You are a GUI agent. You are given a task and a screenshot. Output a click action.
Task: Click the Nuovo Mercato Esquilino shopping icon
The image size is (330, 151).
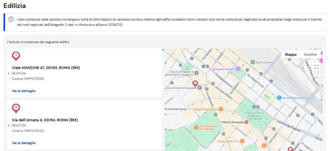click(279, 97)
